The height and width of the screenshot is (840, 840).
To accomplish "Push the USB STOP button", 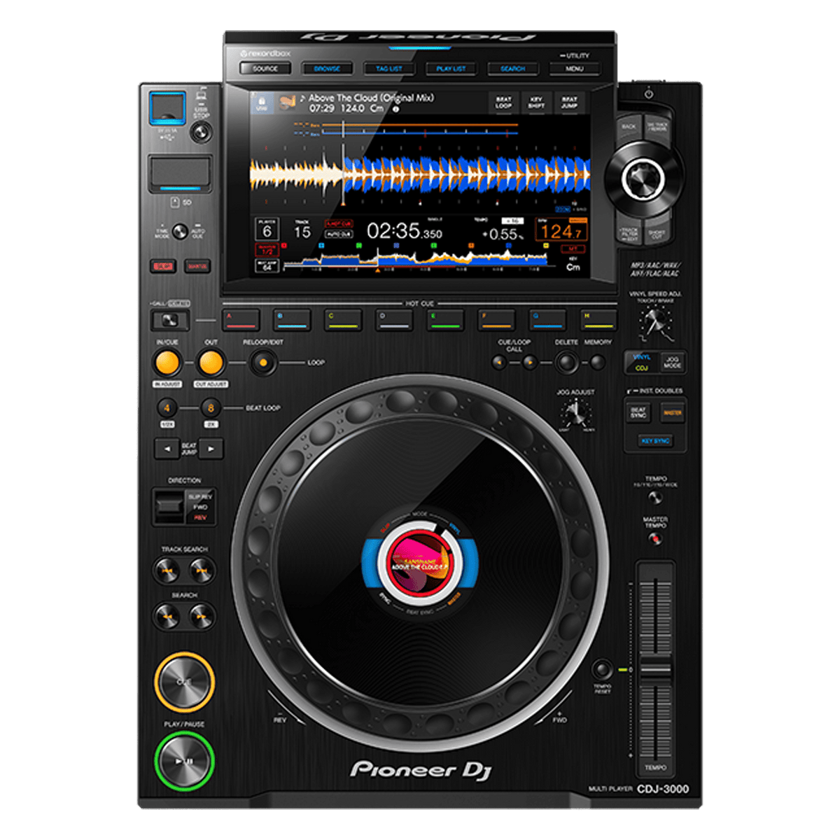I will (202, 132).
